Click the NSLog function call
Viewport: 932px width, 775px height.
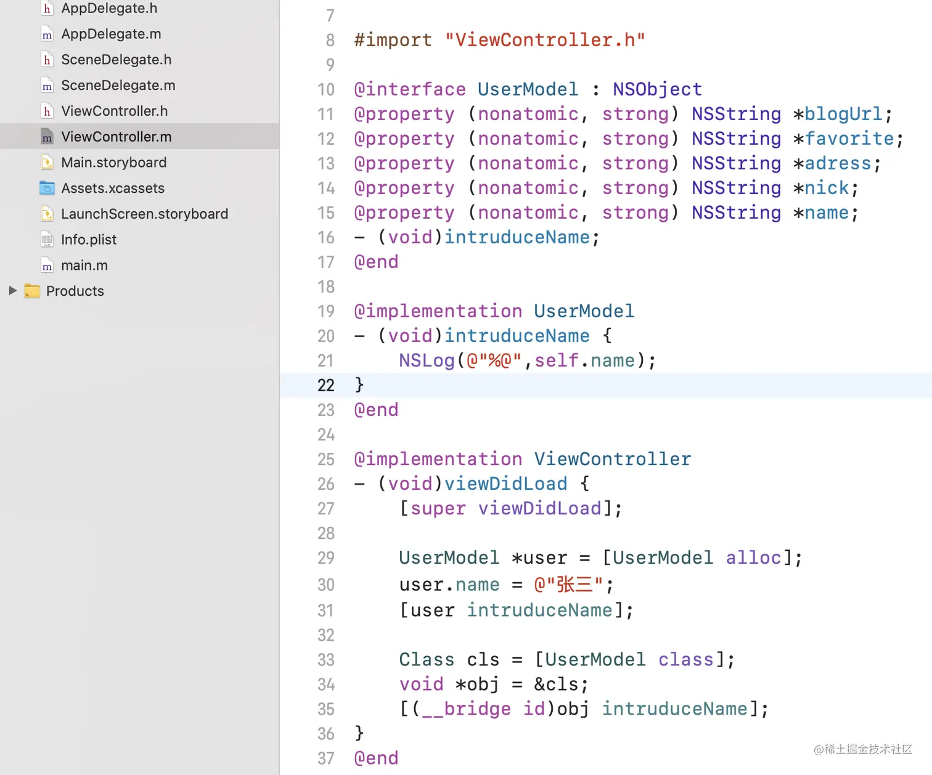[x=427, y=360]
